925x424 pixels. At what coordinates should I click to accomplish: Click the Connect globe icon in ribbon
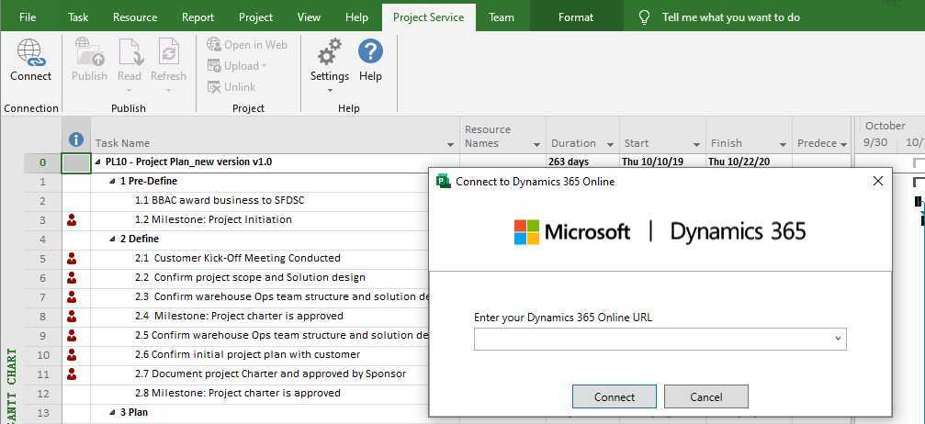pos(30,52)
